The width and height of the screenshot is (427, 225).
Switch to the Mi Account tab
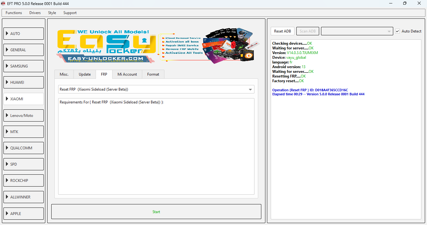tap(127, 74)
